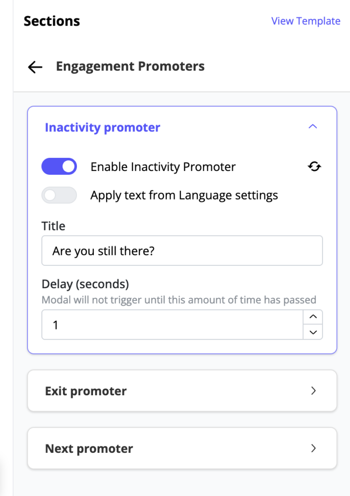The height and width of the screenshot is (496, 350).
Task: Expand the Exit promoter chevron
Action: 313,391
